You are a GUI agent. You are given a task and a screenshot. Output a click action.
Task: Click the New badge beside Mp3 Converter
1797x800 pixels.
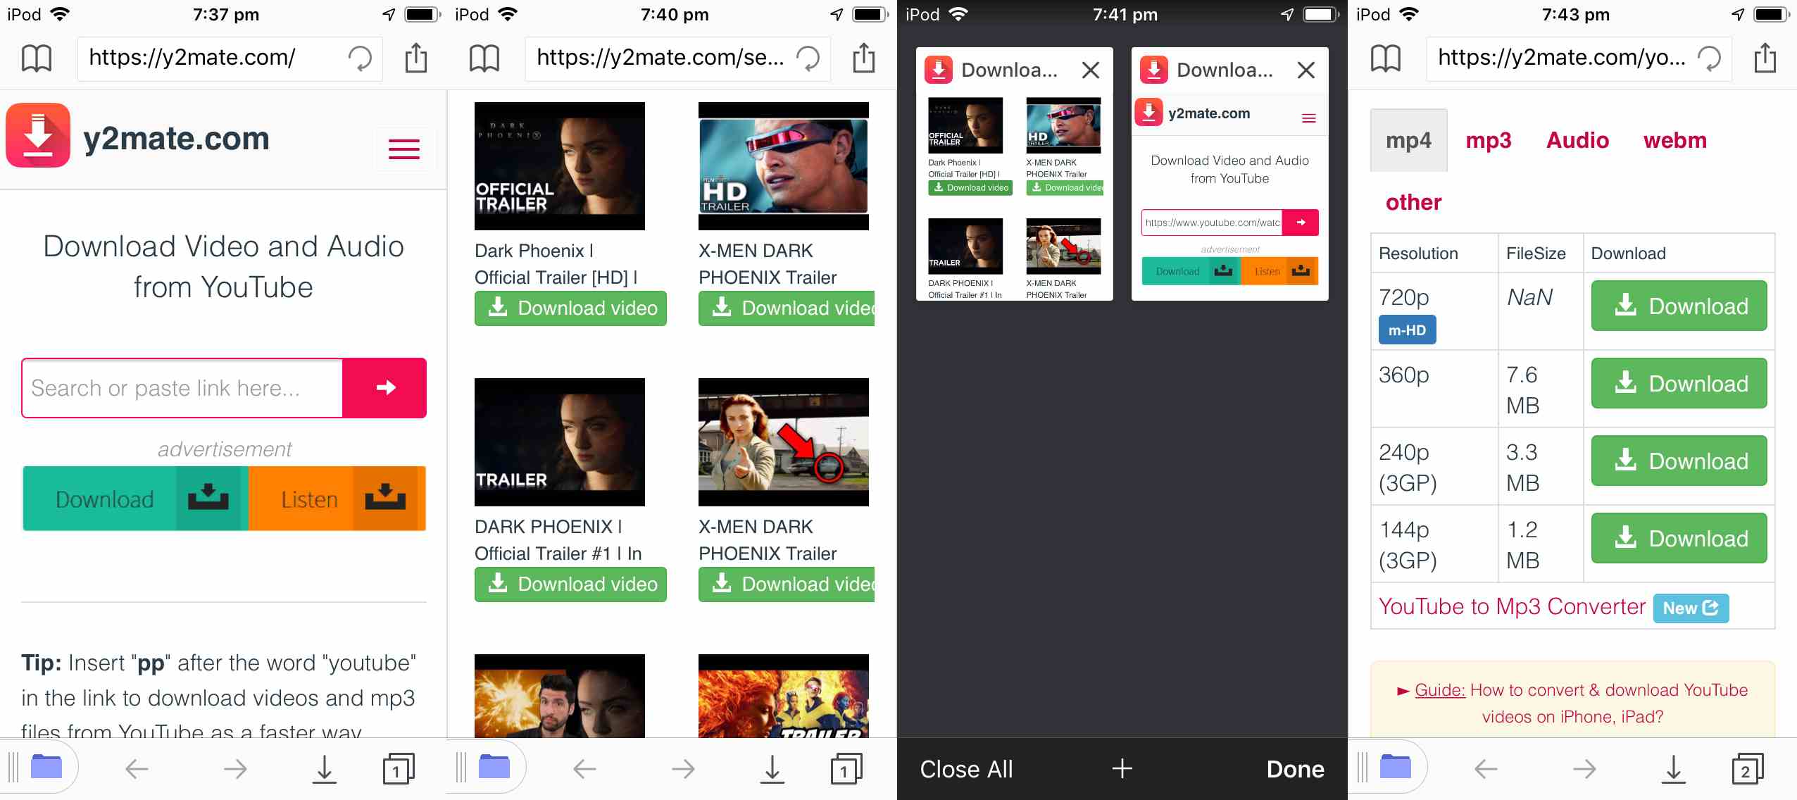click(x=1691, y=608)
